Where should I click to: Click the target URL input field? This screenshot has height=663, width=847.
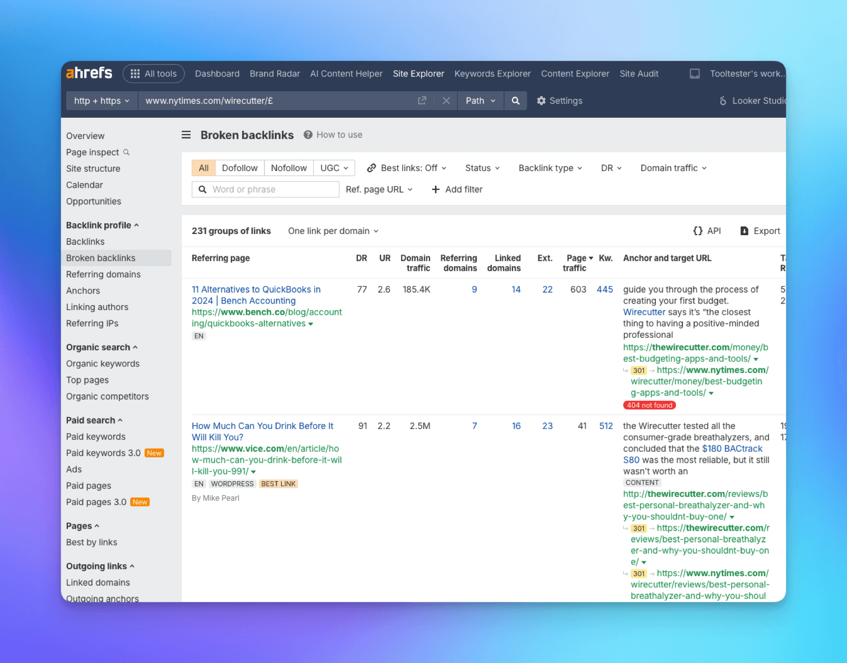(277, 100)
